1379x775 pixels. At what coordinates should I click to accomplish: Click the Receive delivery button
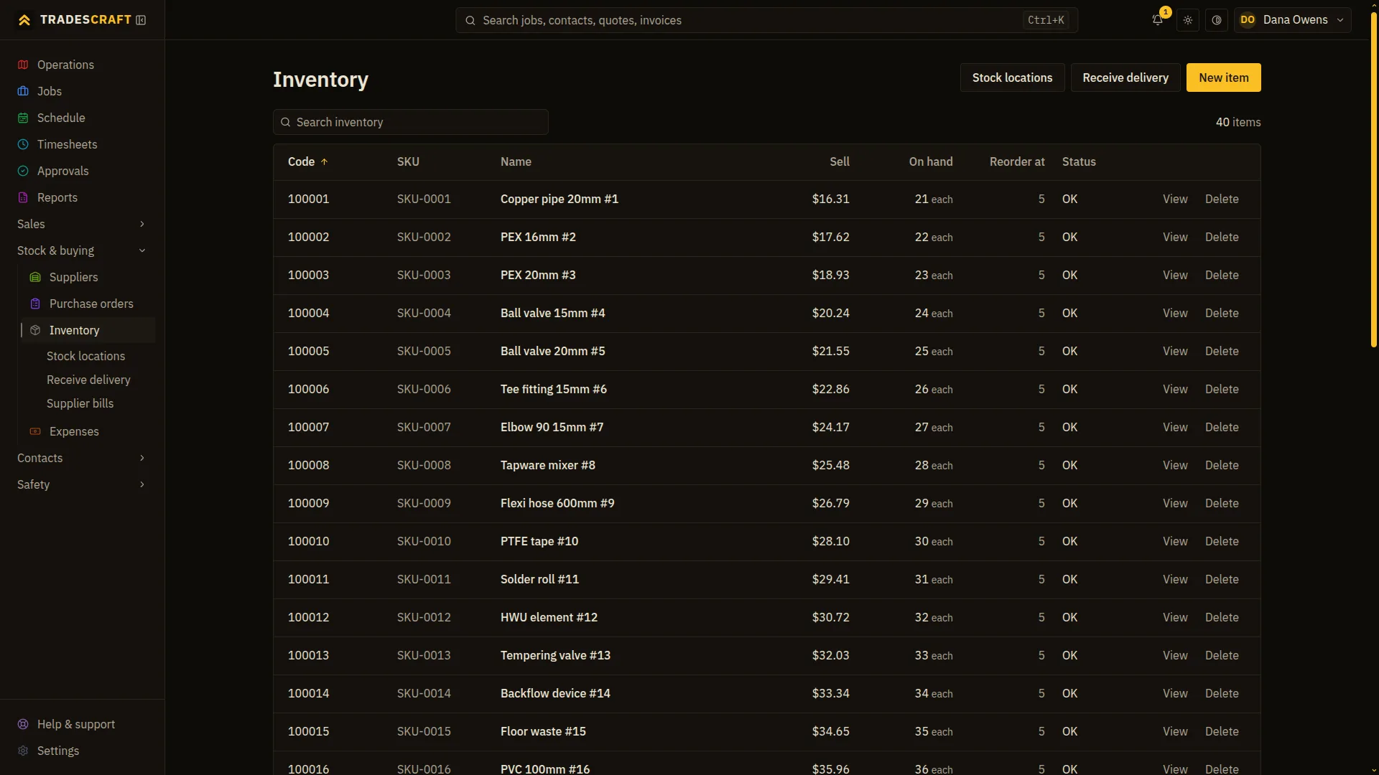pyautogui.click(x=1125, y=77)
